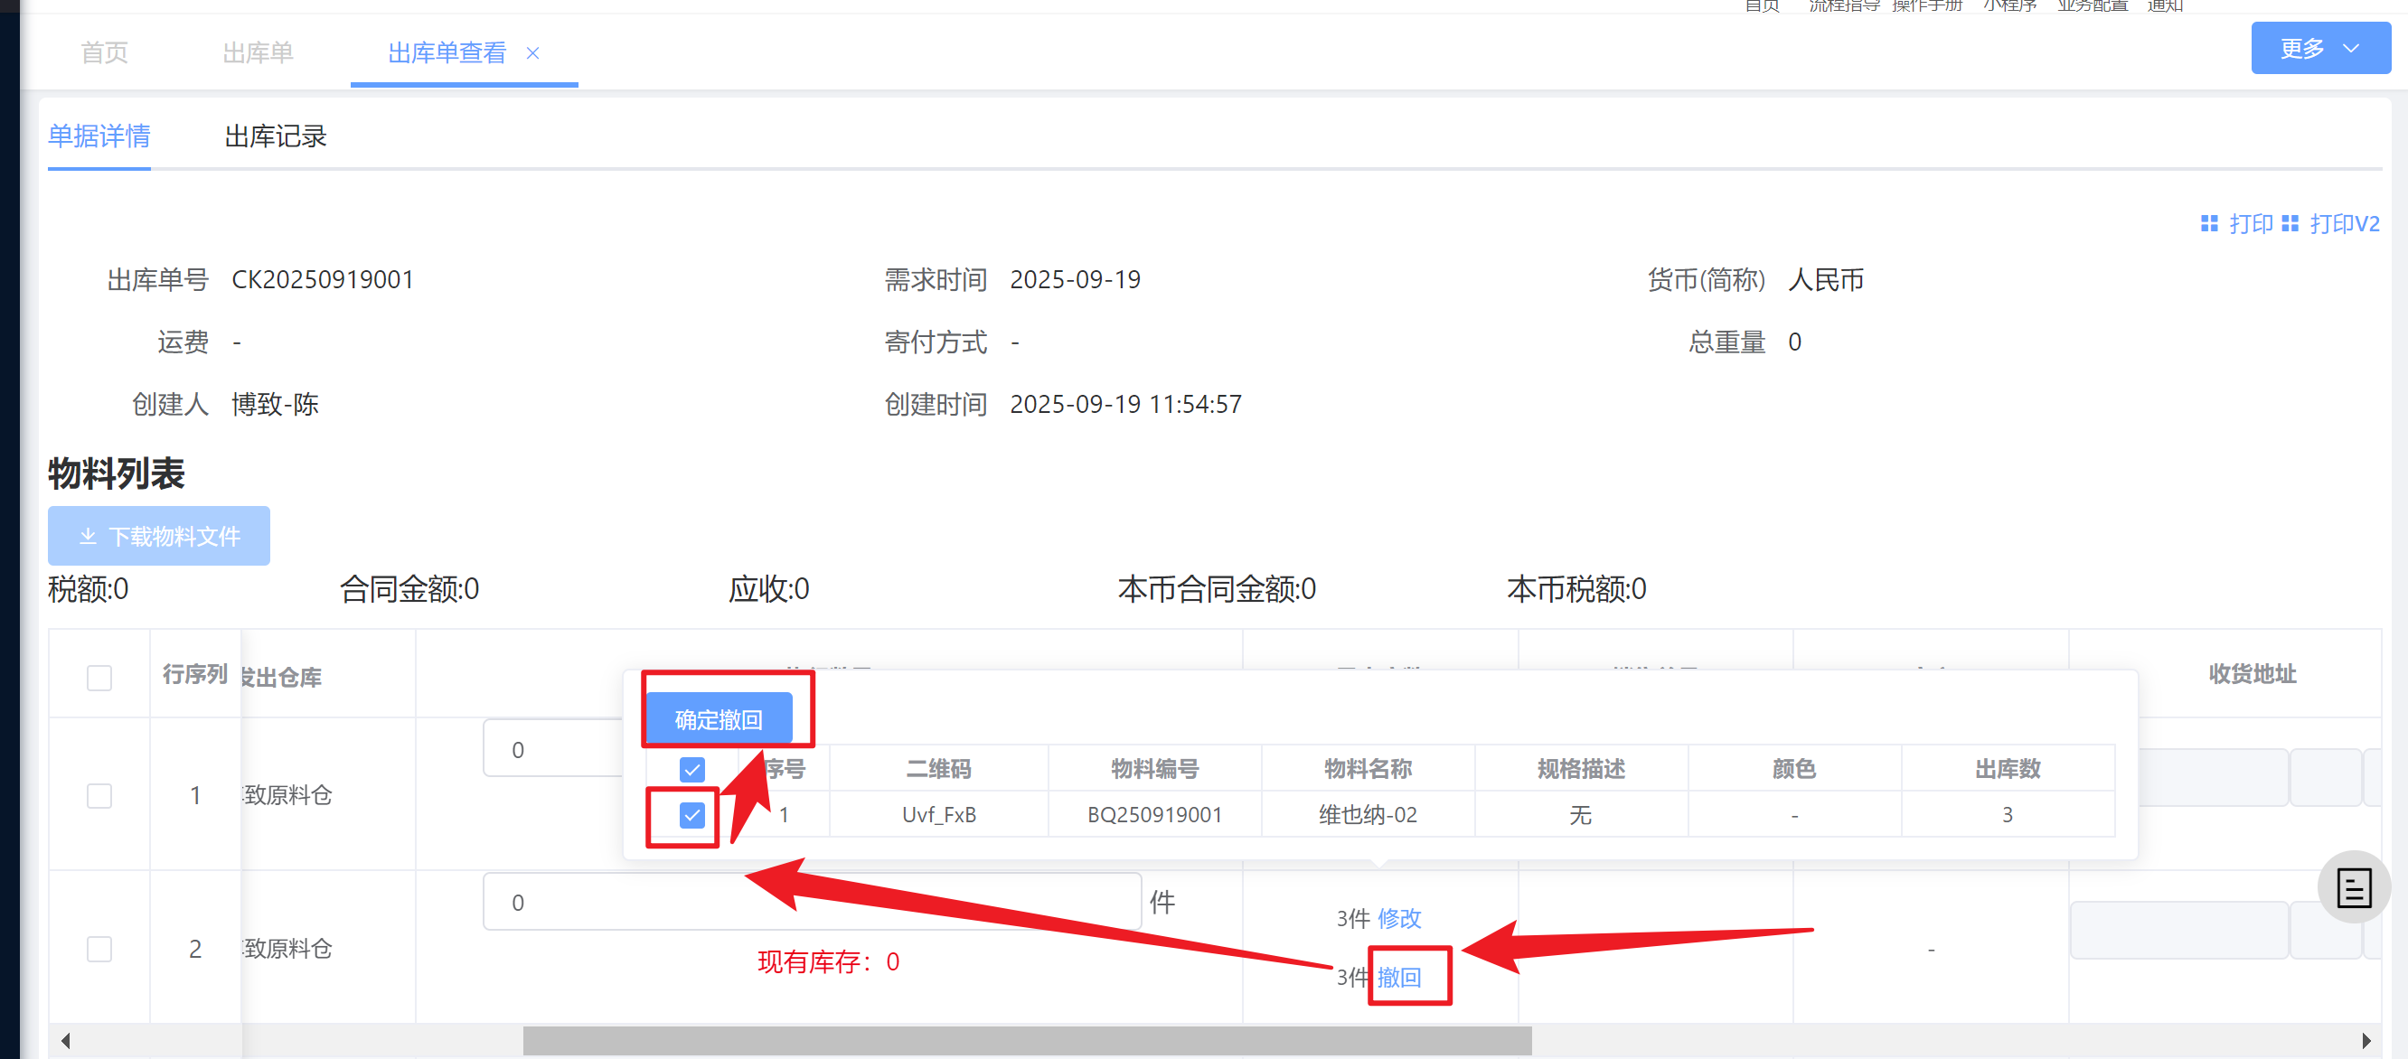Toggle the header checkbox in 撤回 popup table
This screenshot has width=2408, height=1059.
[691, 769]
